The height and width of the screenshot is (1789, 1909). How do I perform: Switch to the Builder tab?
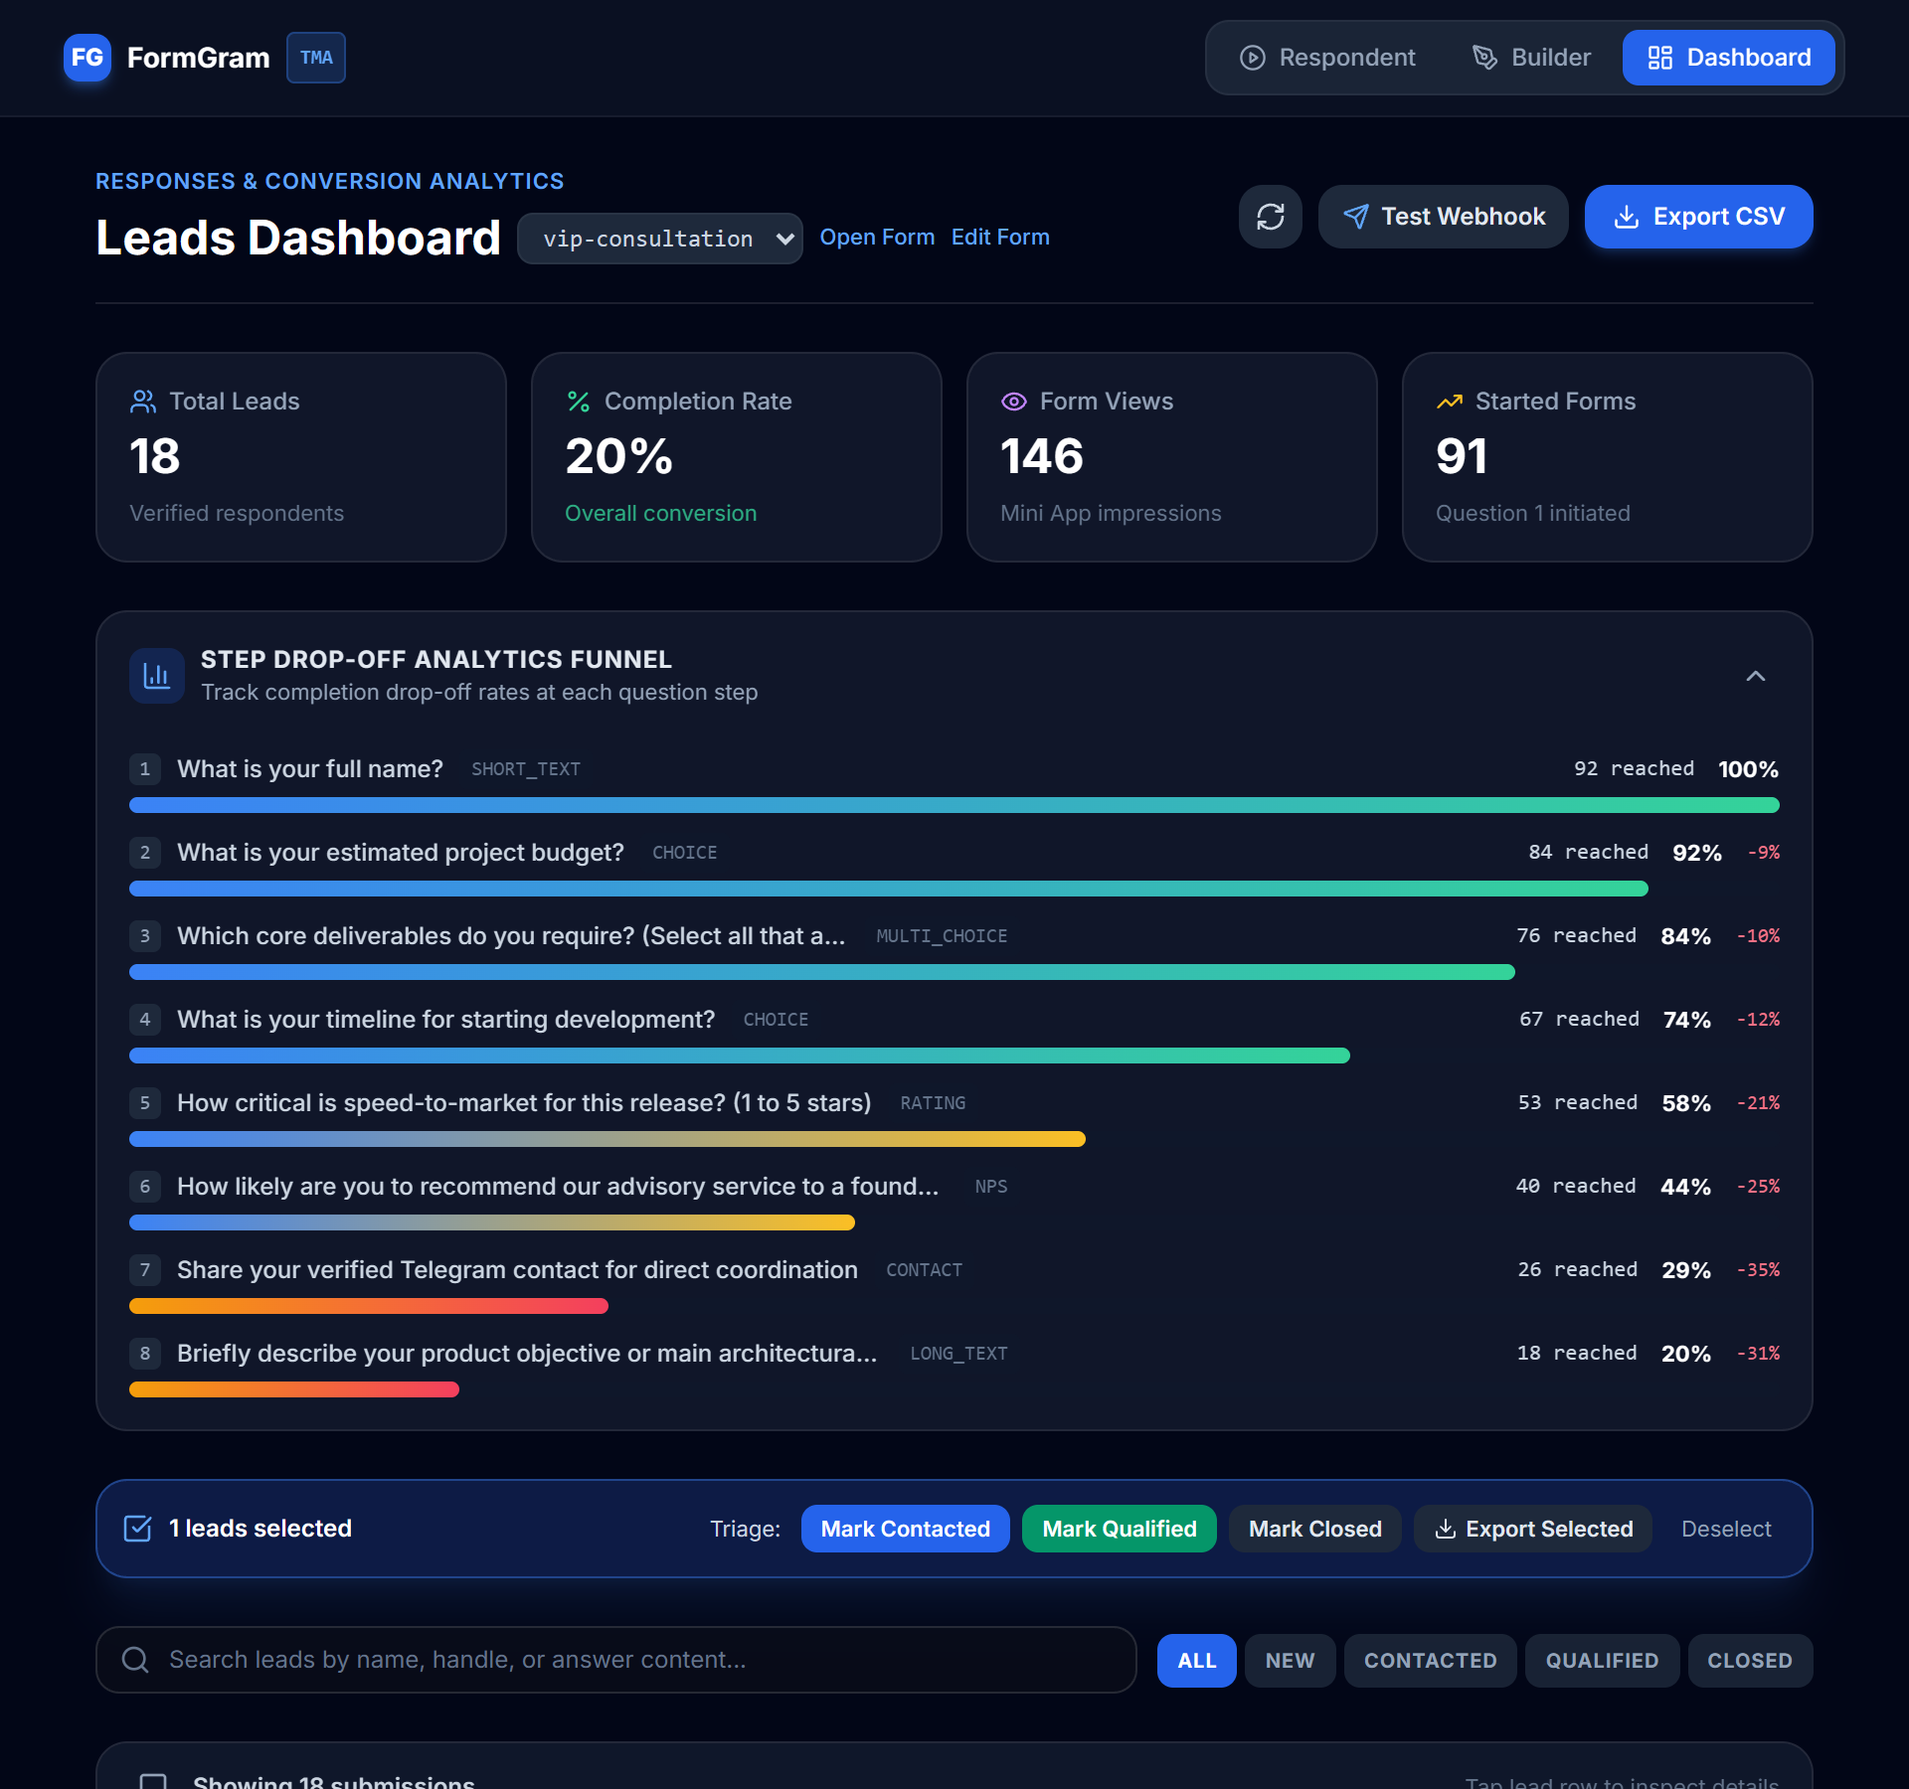(x=1531, y=58)
